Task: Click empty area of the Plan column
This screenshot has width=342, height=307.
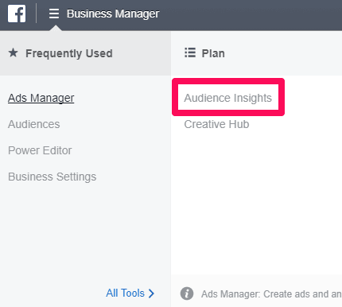Action: click(256, 201)
